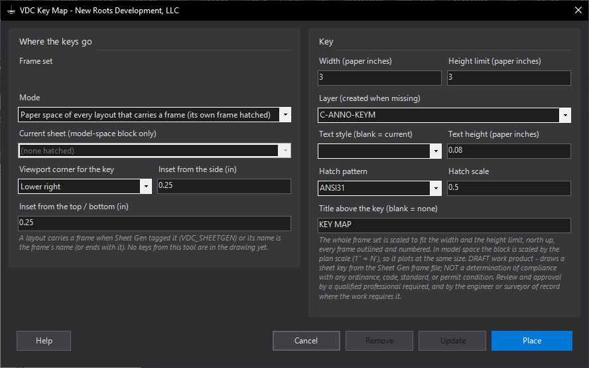Click 'Inset from the top / bottom' label
589x368 pixels.
(x=74, y=207)
